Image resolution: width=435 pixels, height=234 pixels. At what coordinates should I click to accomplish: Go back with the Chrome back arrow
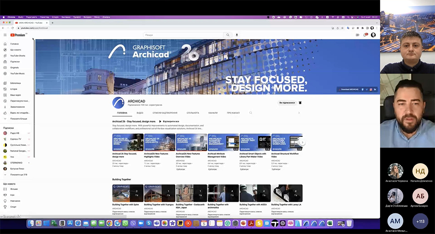click(3, 28)
